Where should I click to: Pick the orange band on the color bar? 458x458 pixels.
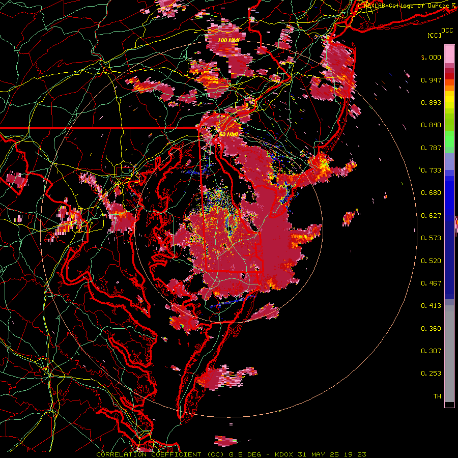point(449,88)
